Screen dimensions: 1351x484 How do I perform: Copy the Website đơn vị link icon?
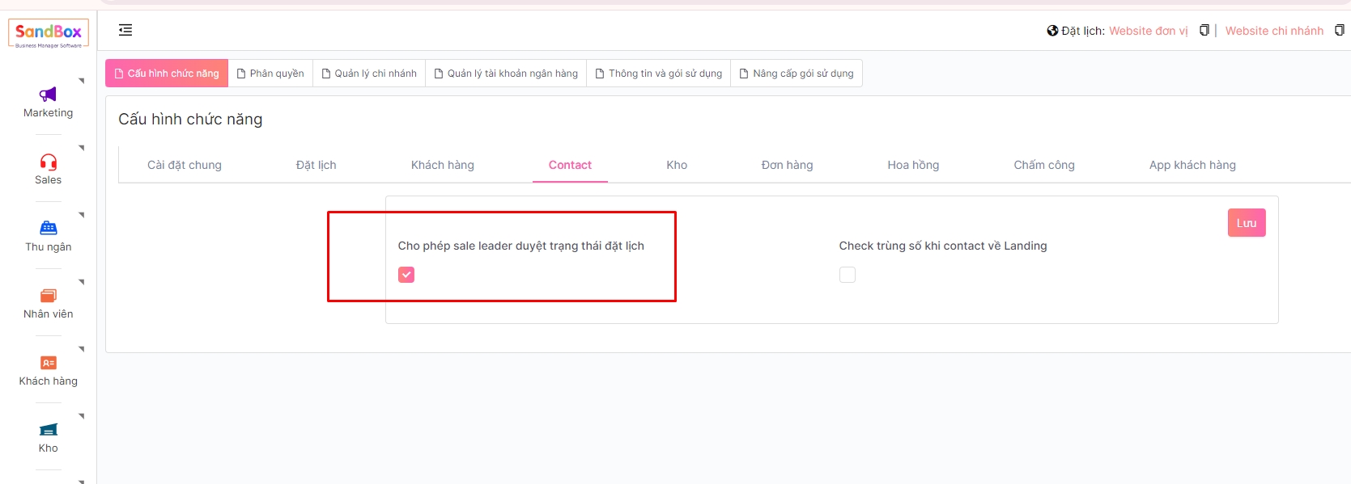[1204, 31]
